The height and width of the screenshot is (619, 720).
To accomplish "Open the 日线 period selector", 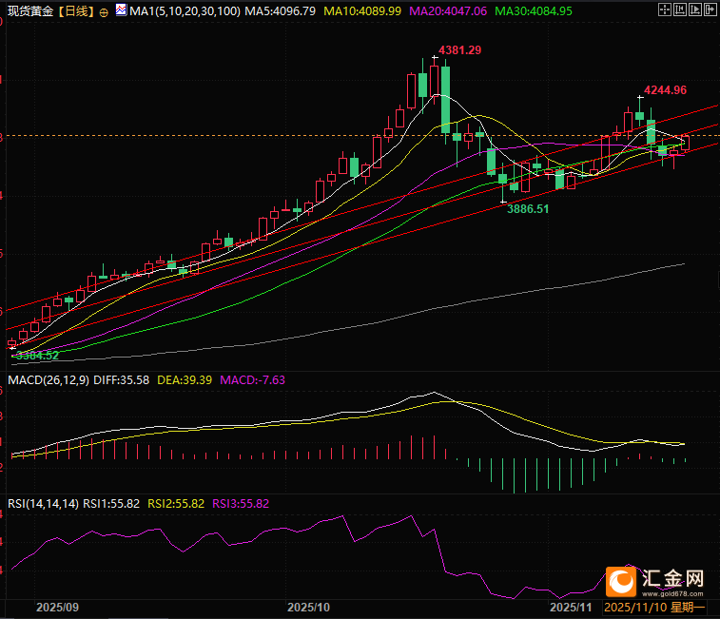I will [x=74, y=11].
